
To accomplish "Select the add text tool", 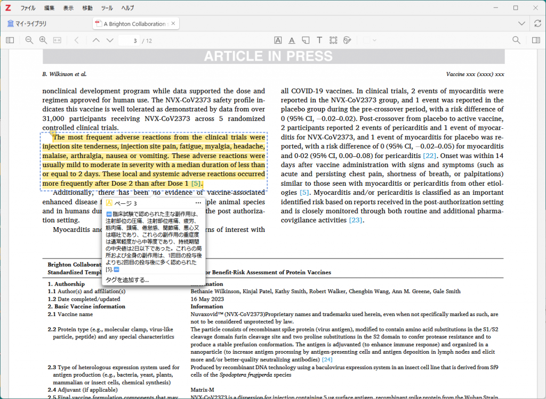I will [x=319, y=40].
